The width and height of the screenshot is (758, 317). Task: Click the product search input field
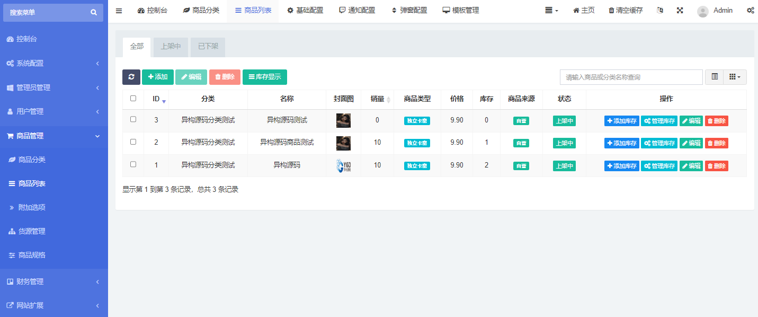630,77
